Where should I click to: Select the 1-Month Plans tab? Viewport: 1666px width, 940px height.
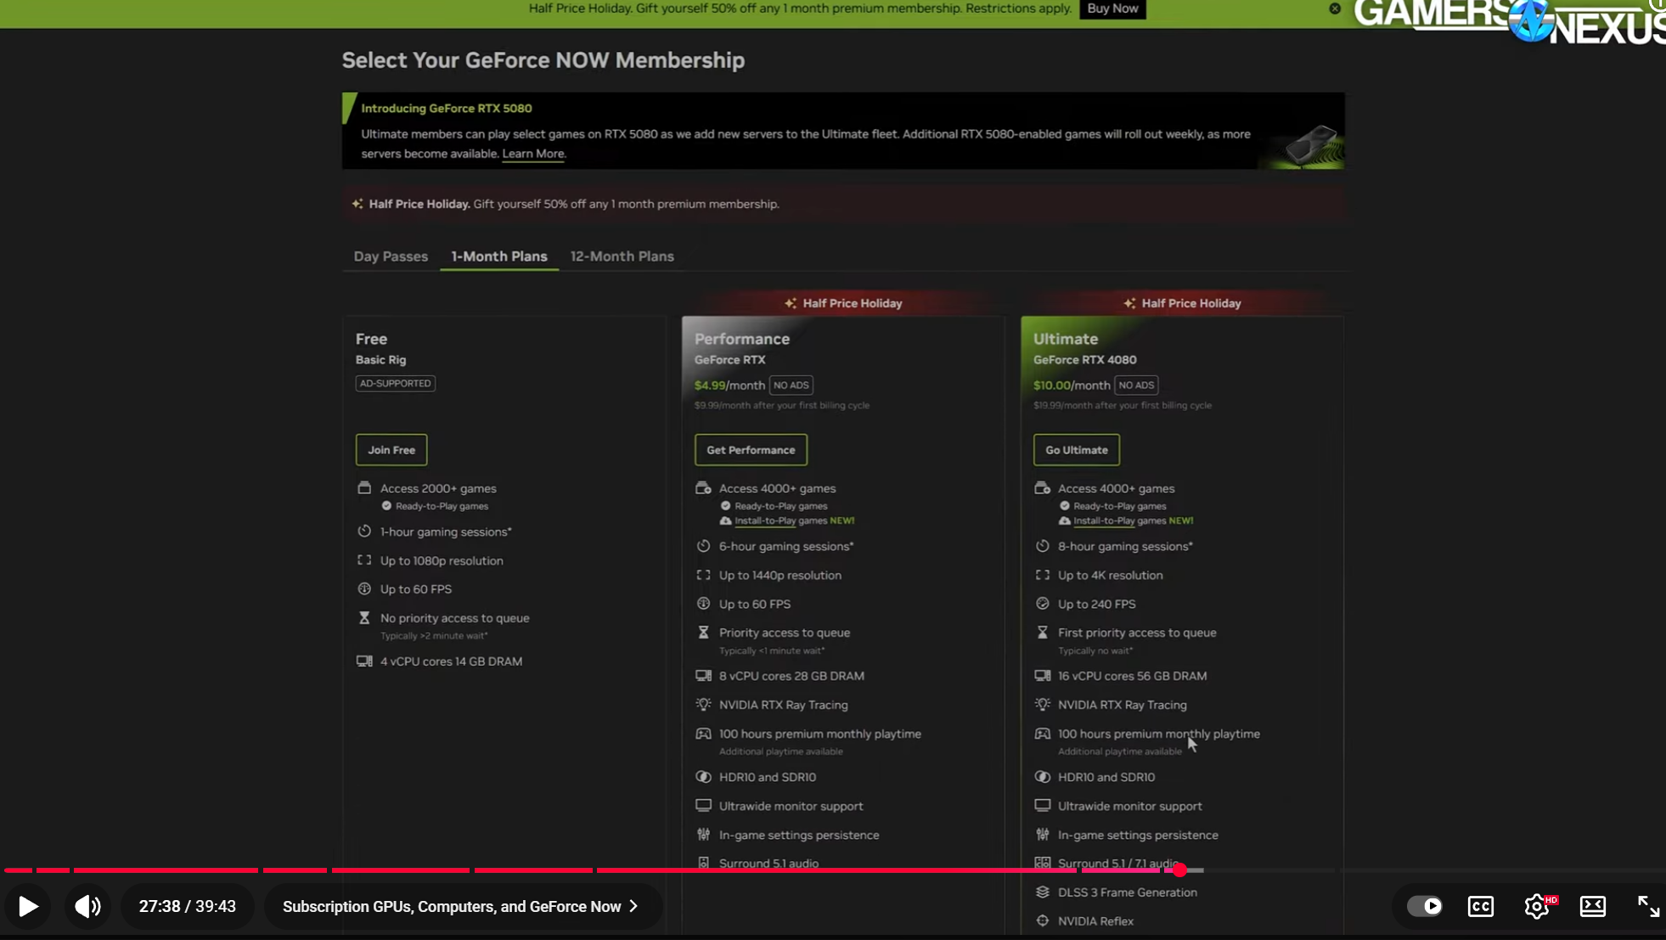[x=499, y=256]
